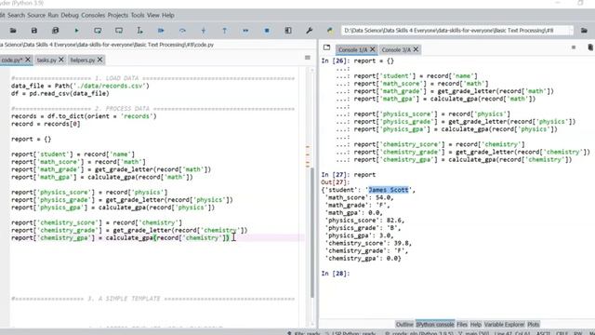Screen dimensions: 595x335
Task: Open the Plots pane tab
Action: (533, 325)
